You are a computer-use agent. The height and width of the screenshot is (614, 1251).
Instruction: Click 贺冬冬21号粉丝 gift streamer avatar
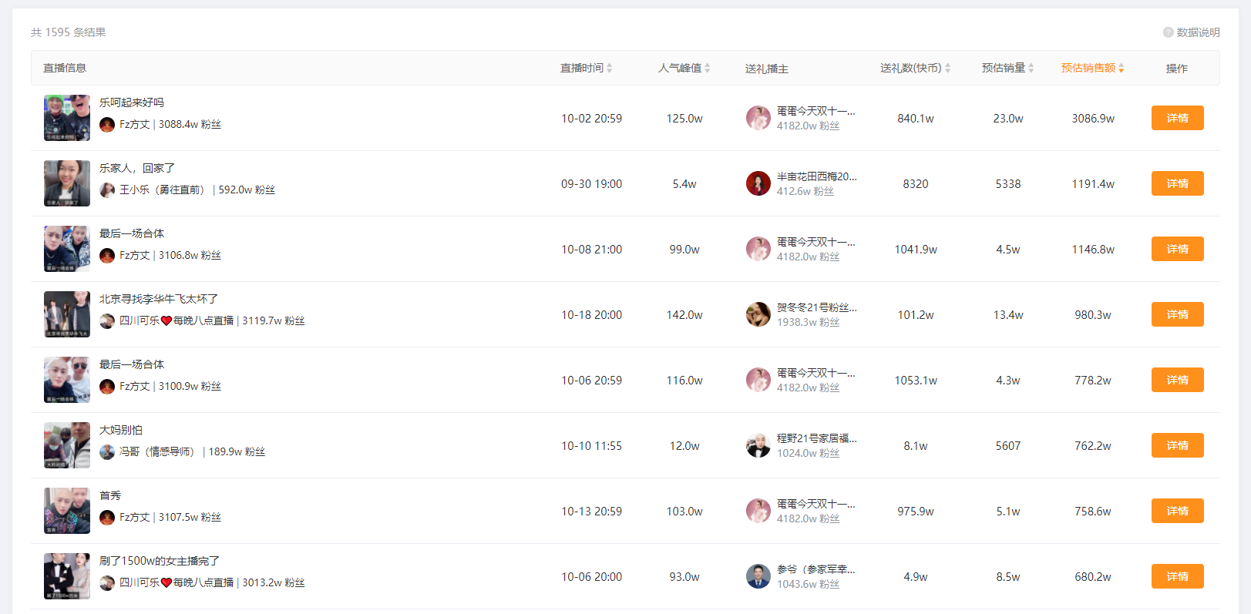coord(758,314)
